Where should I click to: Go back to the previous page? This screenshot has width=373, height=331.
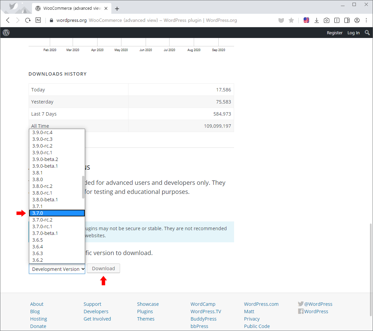pos(8,20)
